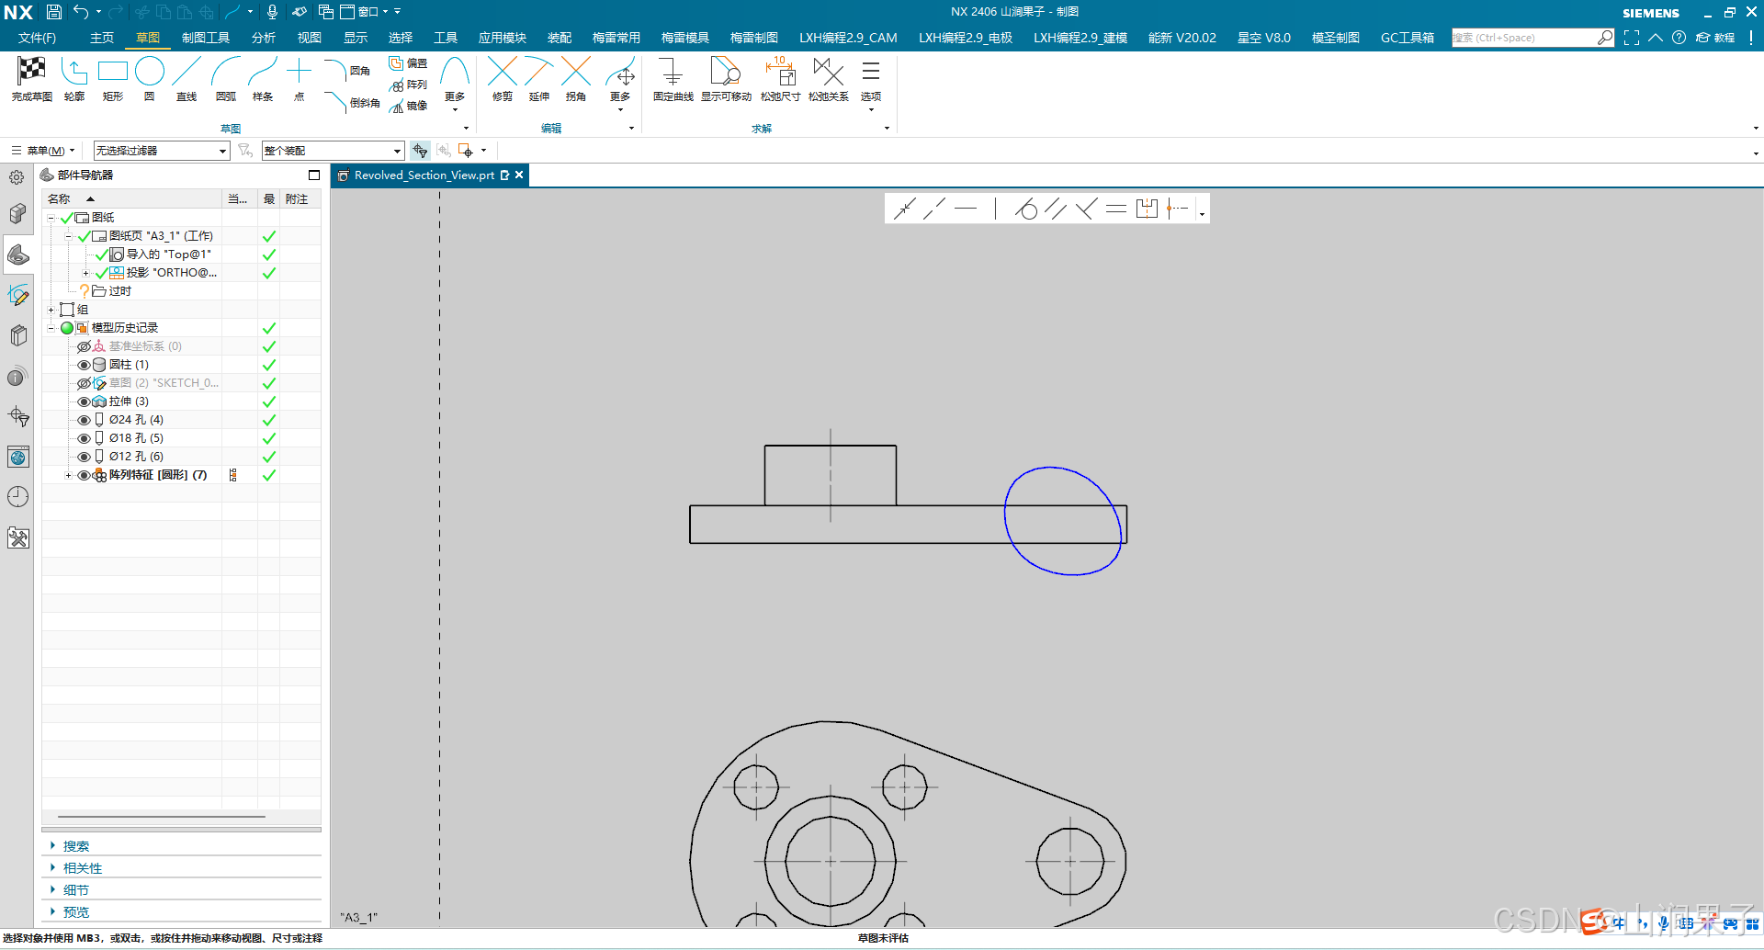Open the 菜单(M) menu button

point(43,151)
